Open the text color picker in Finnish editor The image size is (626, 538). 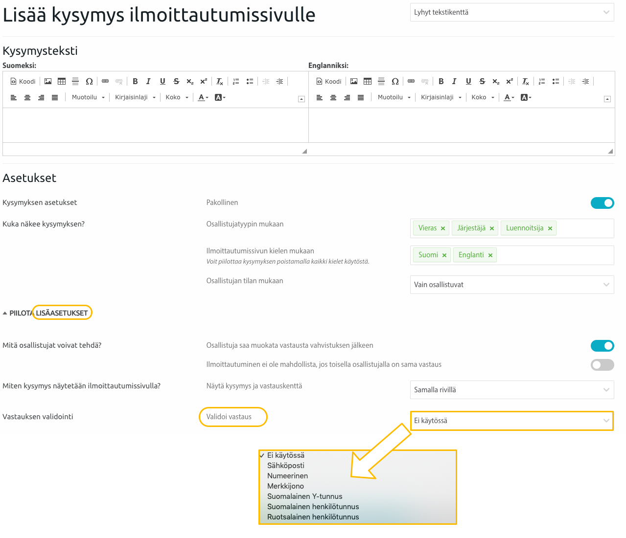202,97
